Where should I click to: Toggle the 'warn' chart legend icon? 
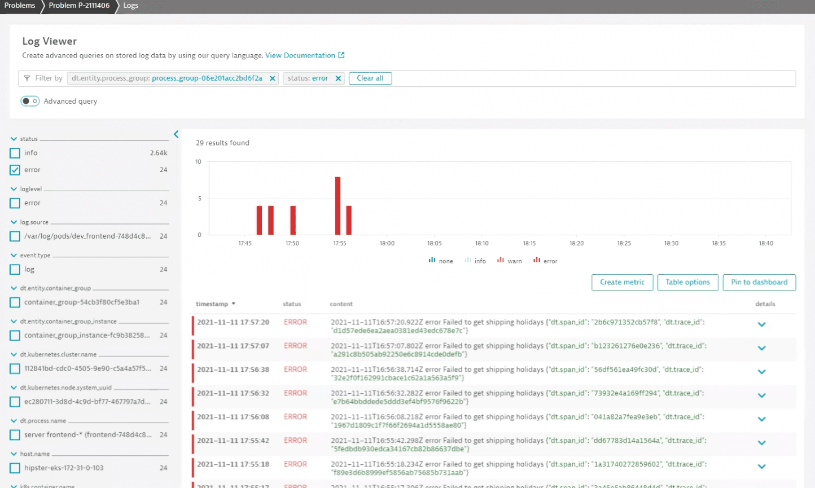click(x=500, y=260)
